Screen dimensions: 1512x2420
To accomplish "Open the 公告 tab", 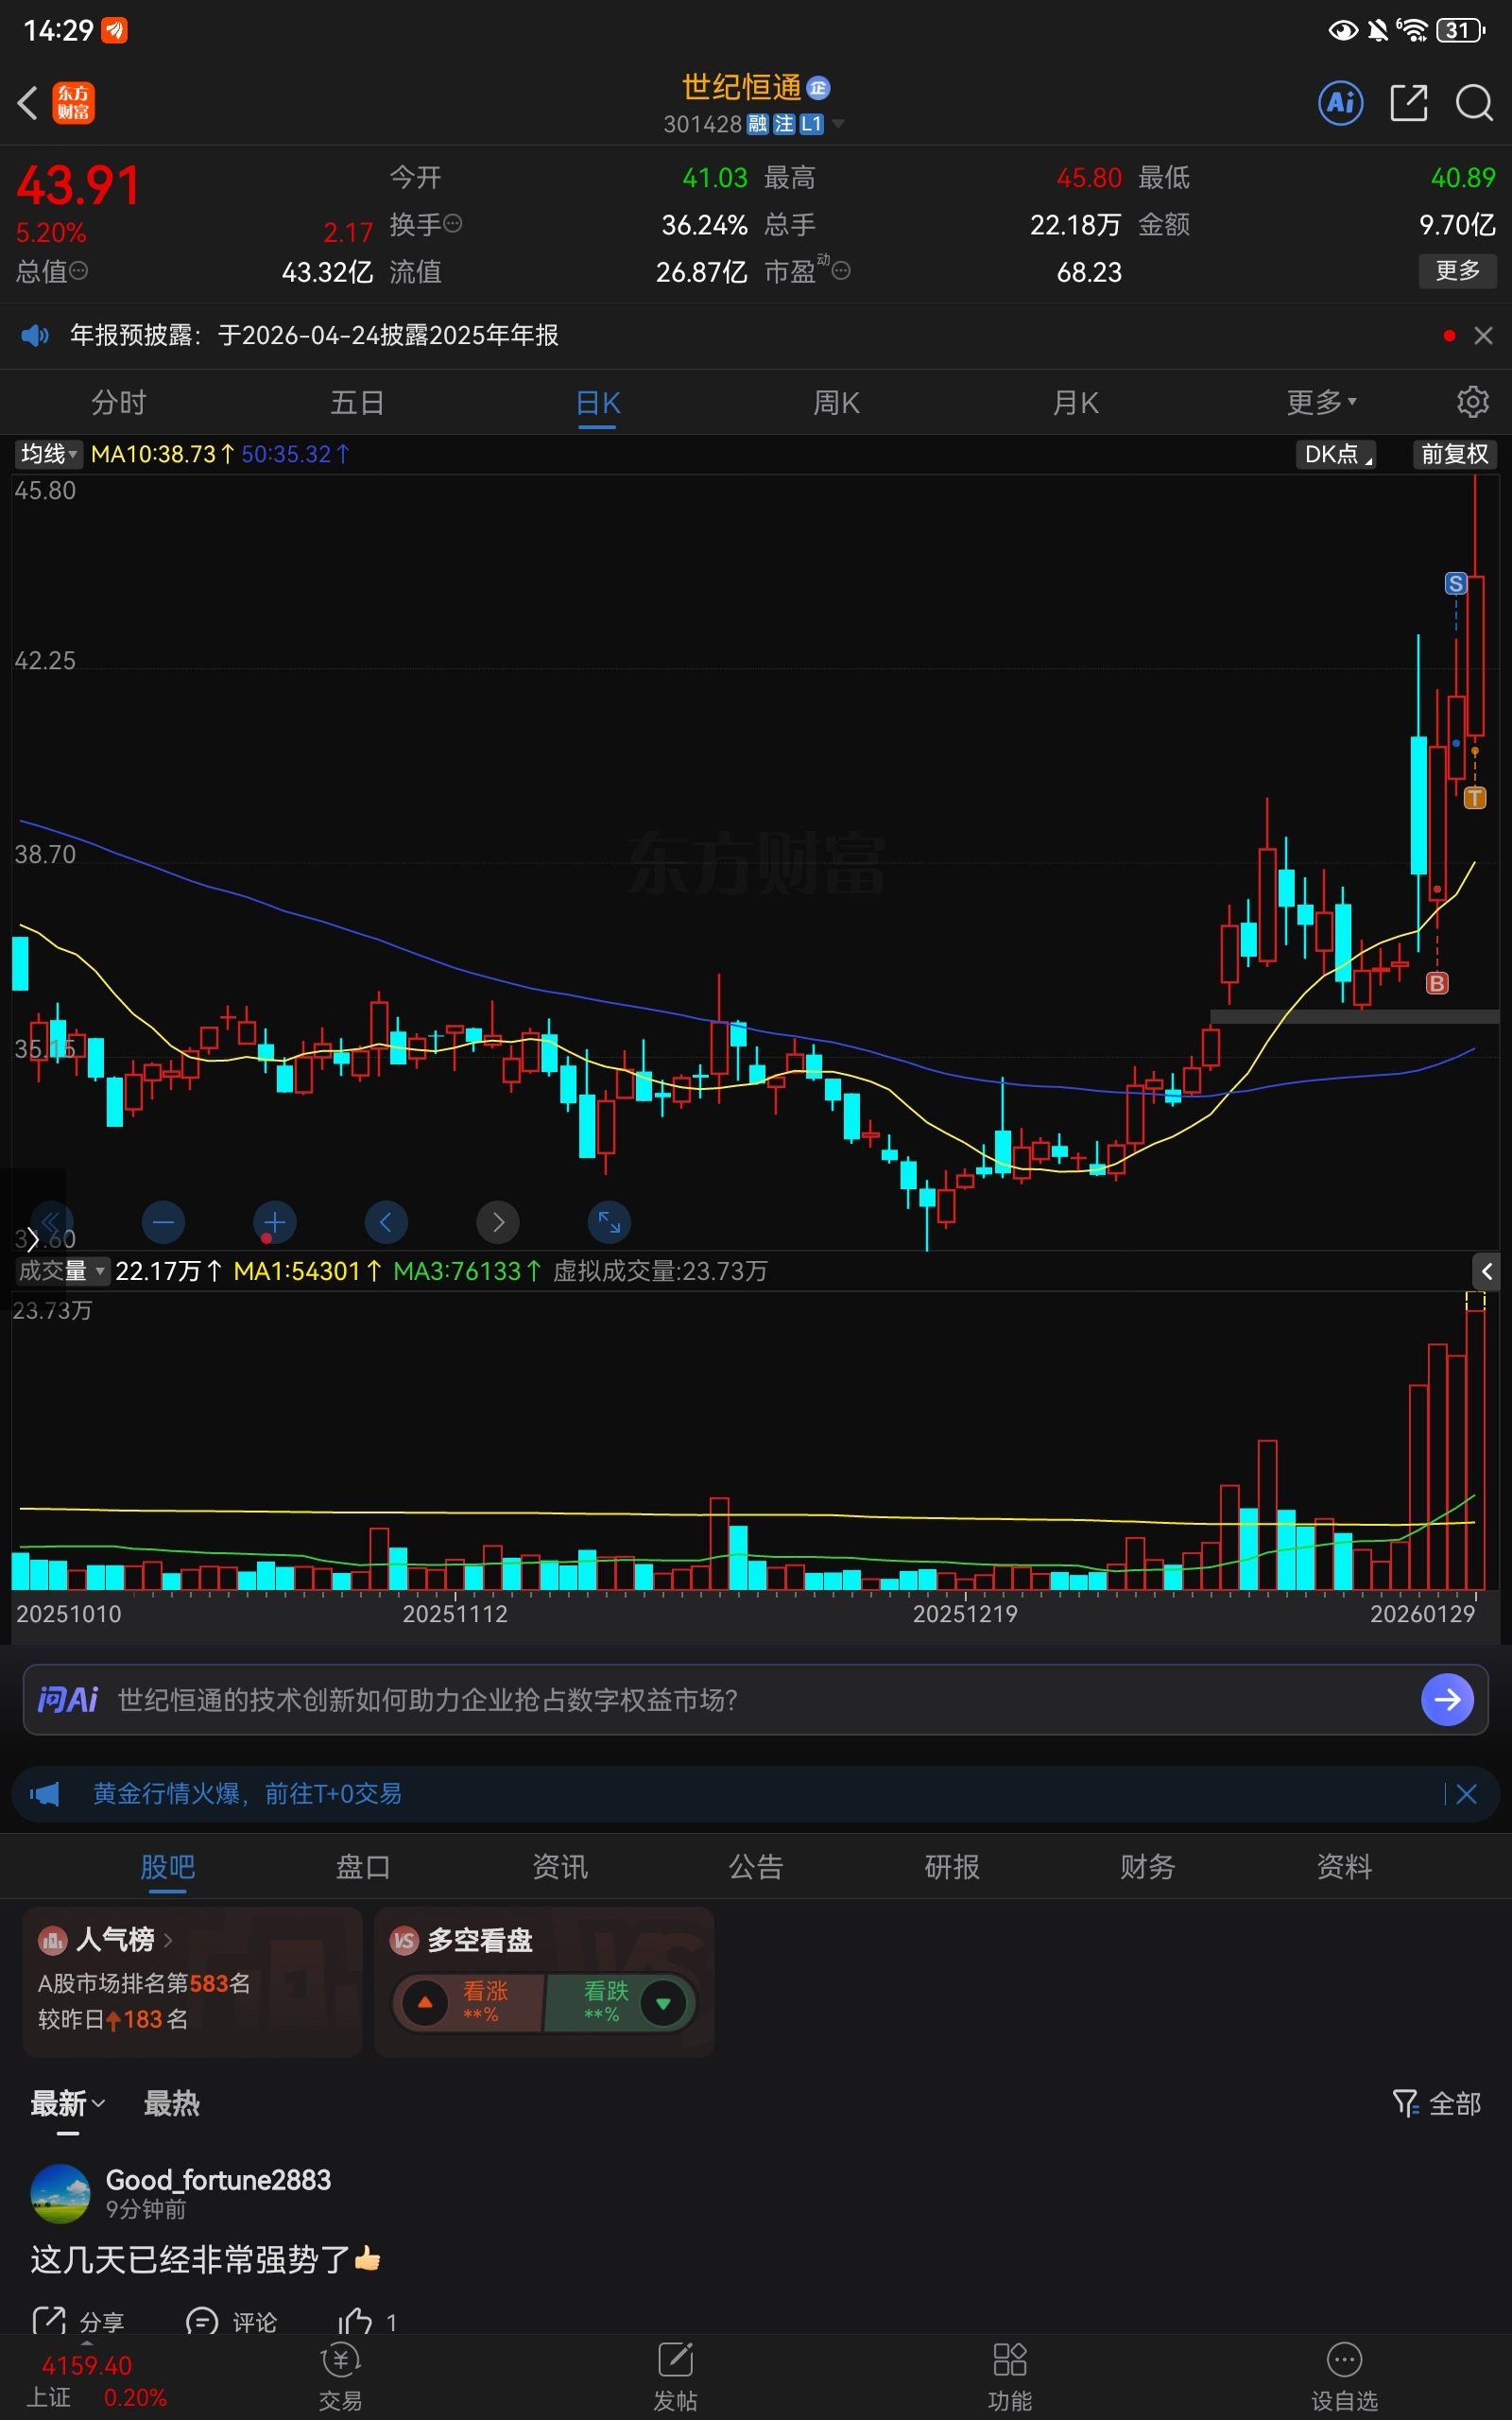I will click(756, 1867).
